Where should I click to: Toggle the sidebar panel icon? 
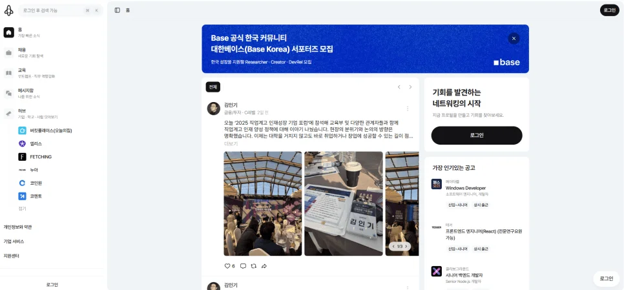(x=117, y=10)
